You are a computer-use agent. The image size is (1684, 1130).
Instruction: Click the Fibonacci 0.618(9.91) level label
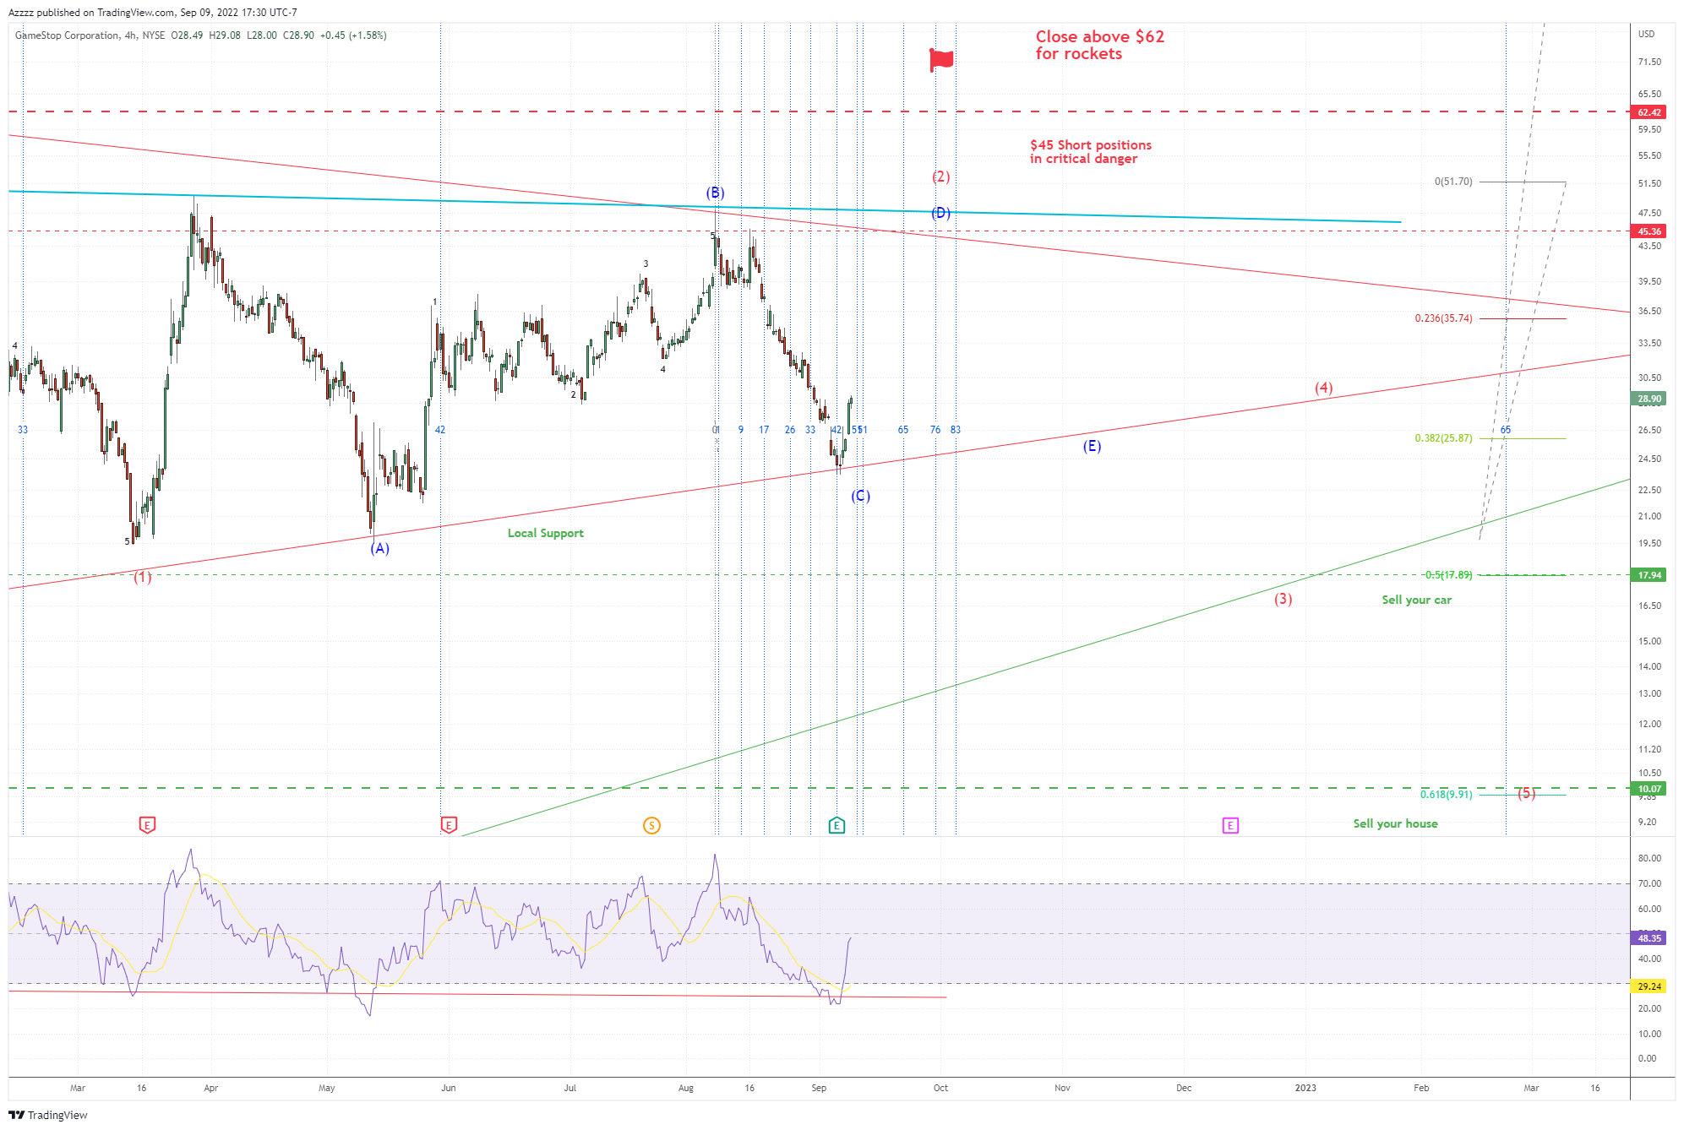1447,795
